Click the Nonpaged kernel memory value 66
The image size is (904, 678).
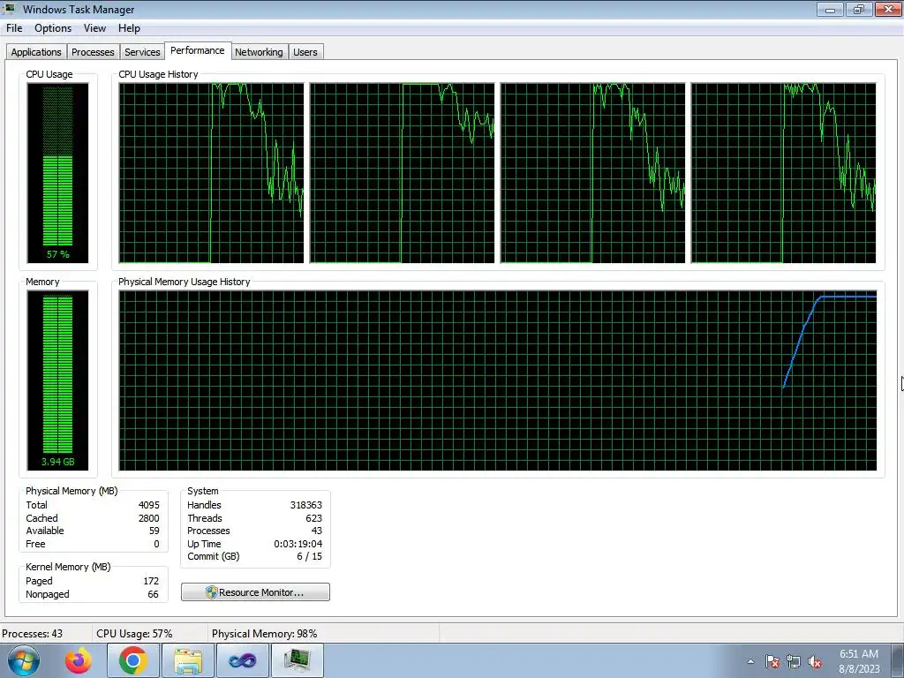153,594
